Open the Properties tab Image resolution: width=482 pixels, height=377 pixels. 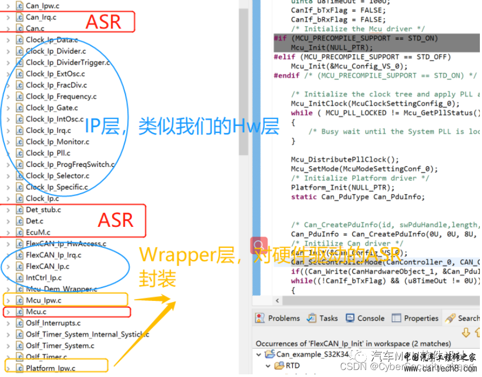[x=415, y=318]
